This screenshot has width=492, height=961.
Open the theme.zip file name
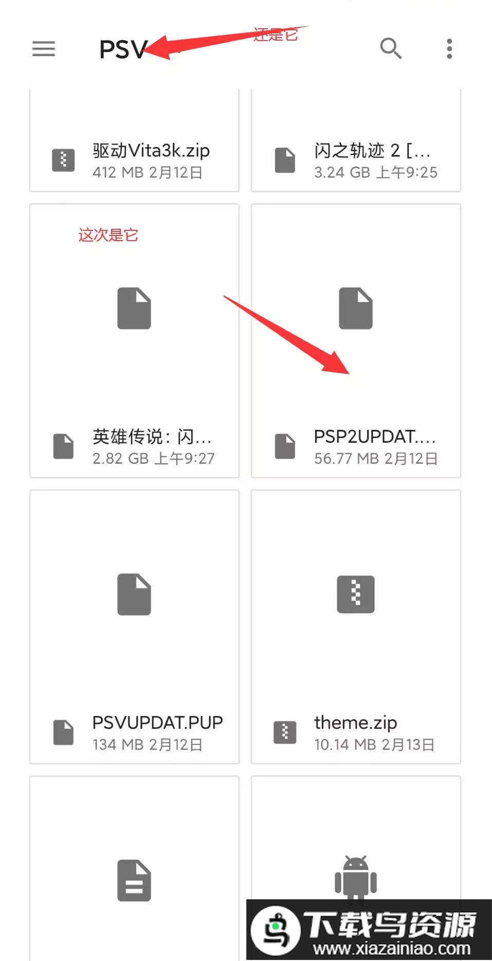355,722
